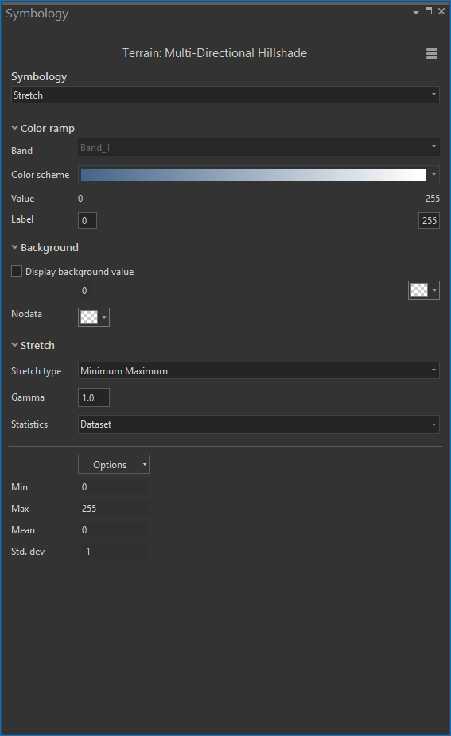Enable Display background value checkbox

tap(17, 271)
